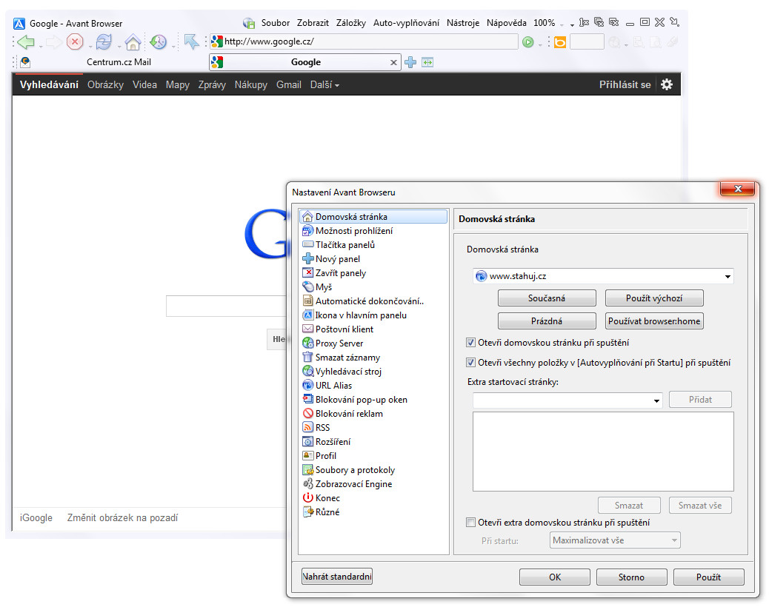Screen dimensions: 769x607
Task: Click the Smazat vše button
Action: (x=700, y=506)
